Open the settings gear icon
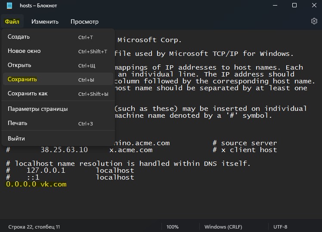 pos(314,21)
